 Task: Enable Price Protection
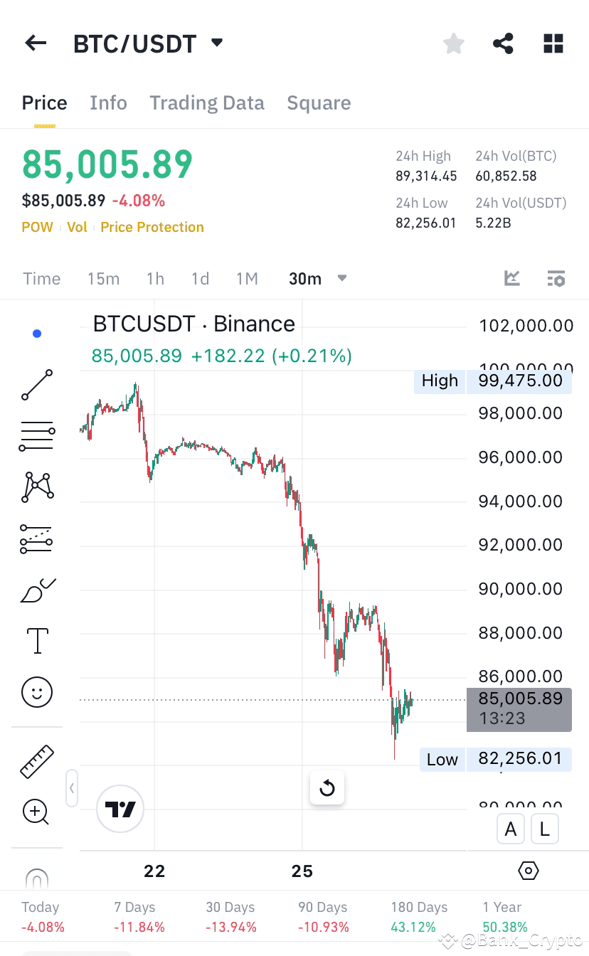point(152,227)
